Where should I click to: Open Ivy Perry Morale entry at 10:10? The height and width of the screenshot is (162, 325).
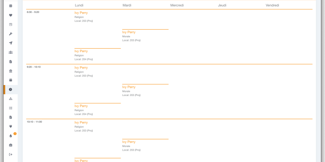click(x=131, y=146)
